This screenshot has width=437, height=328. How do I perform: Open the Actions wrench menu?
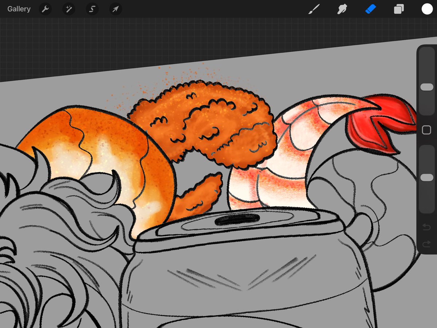pyautogui.click(x=46, y=9)
